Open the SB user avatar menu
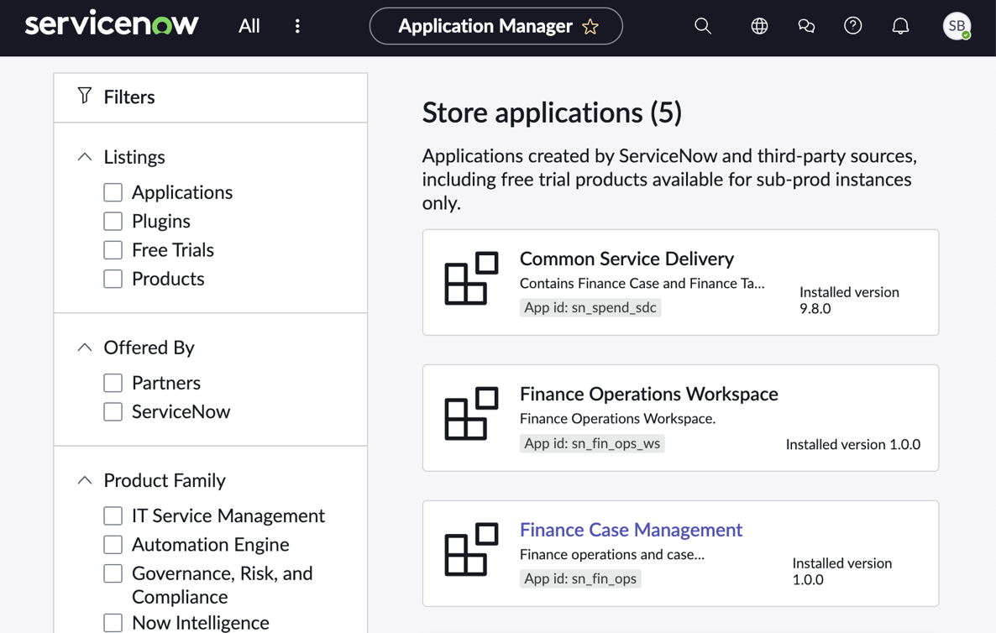 click(957, 26)
